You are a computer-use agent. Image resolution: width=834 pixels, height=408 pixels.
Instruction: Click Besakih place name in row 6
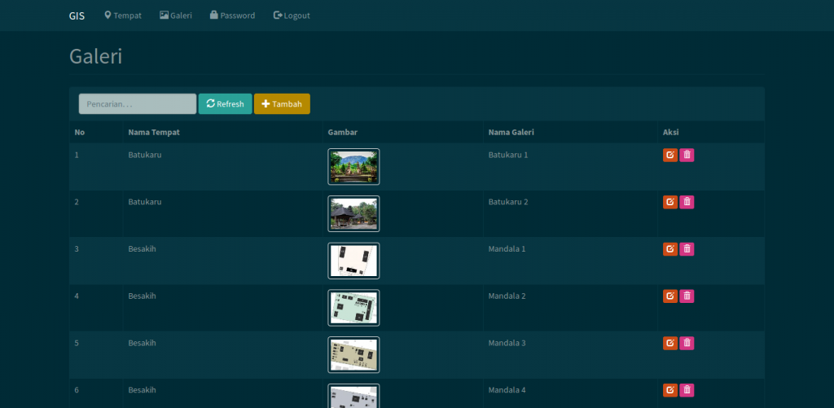[142, 390]
